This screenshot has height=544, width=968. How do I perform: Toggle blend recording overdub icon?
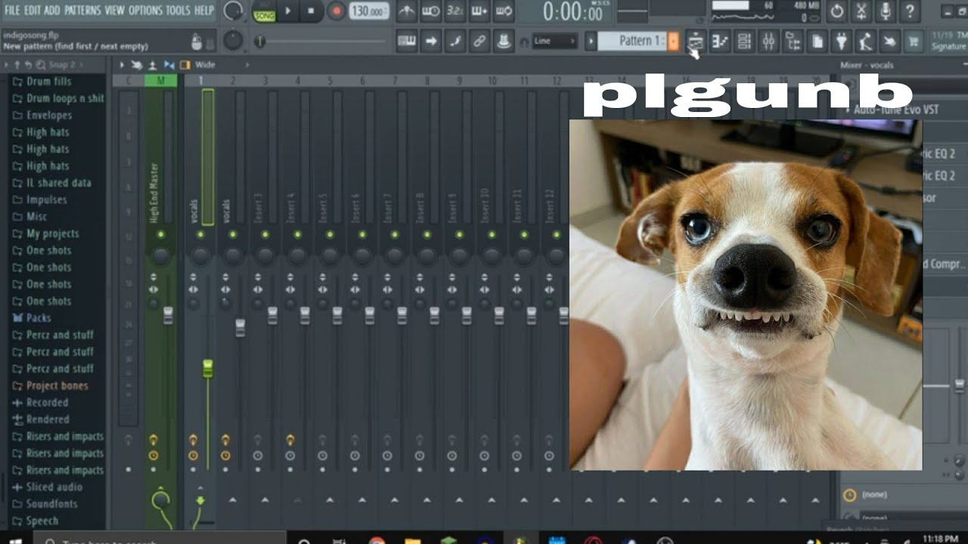tap(479, 11)
